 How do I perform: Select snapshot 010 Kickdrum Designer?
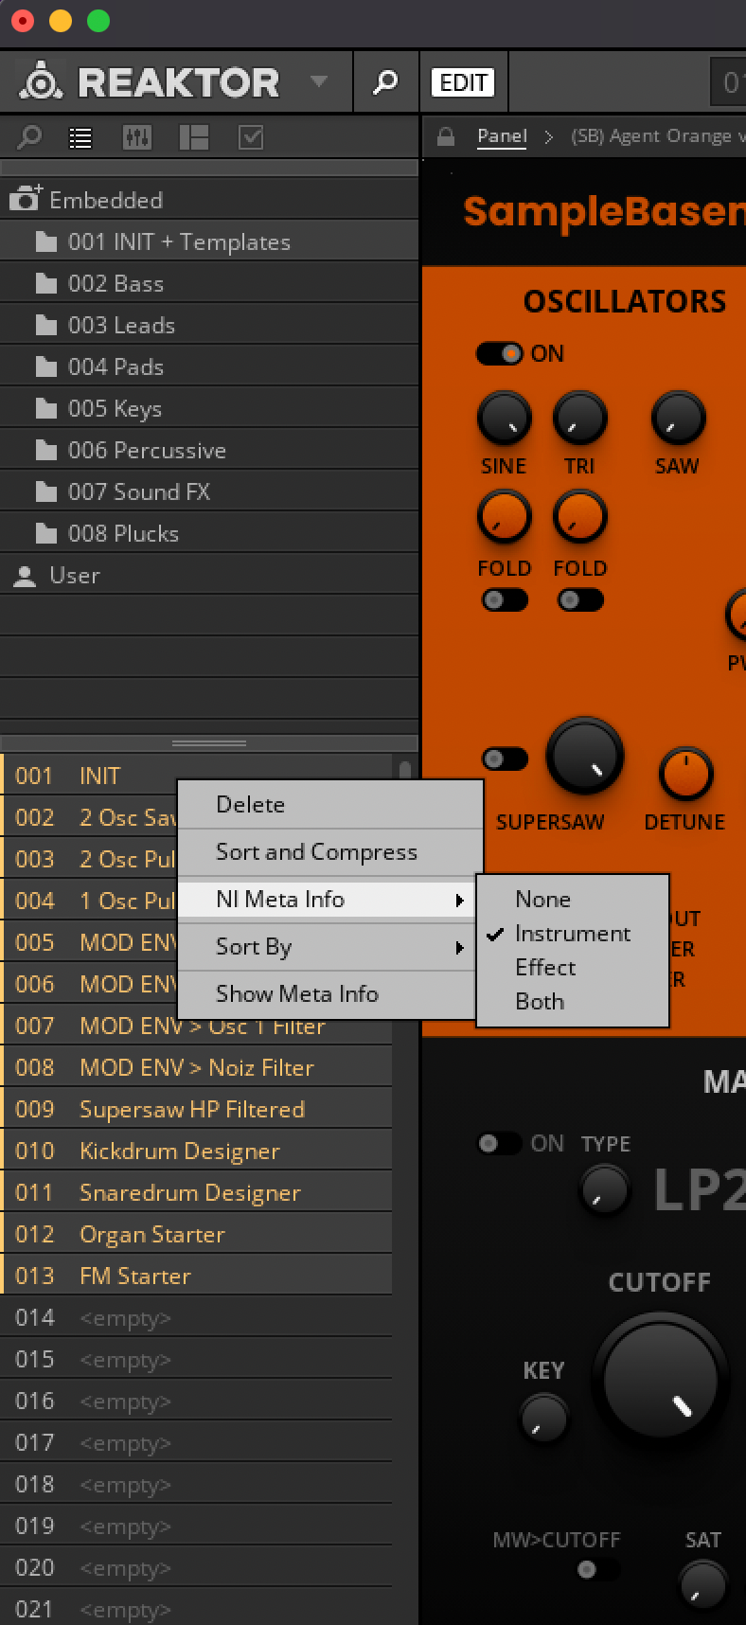click(196, 1152)
